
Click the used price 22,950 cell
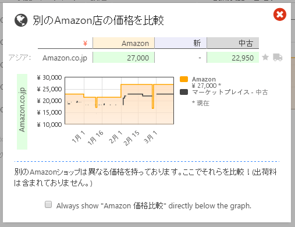[233, 58]
